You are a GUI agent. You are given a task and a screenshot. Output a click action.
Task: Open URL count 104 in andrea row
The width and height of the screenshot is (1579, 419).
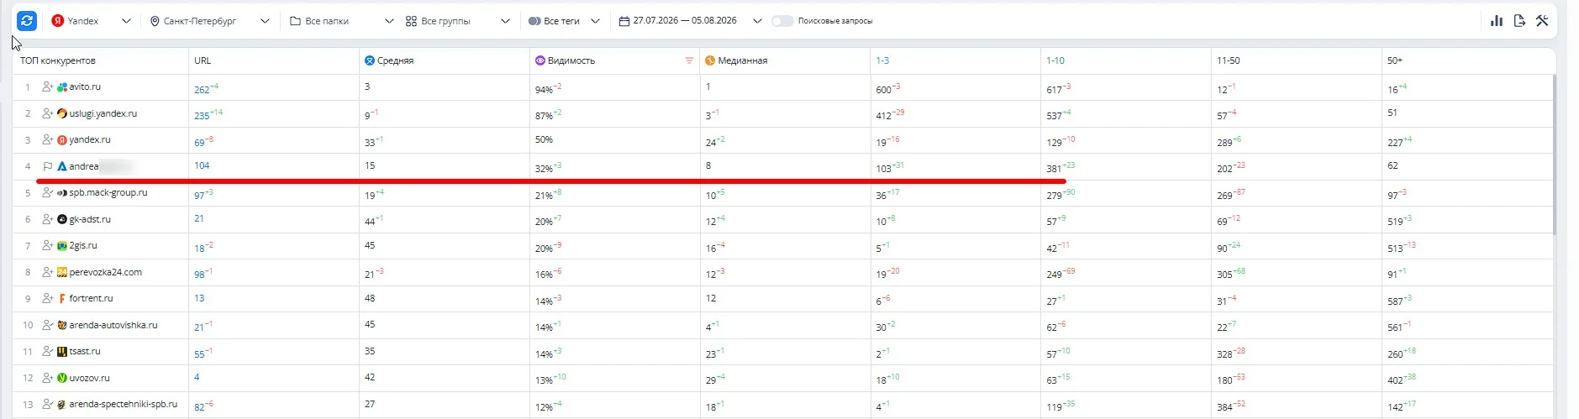tap(202, 165)
